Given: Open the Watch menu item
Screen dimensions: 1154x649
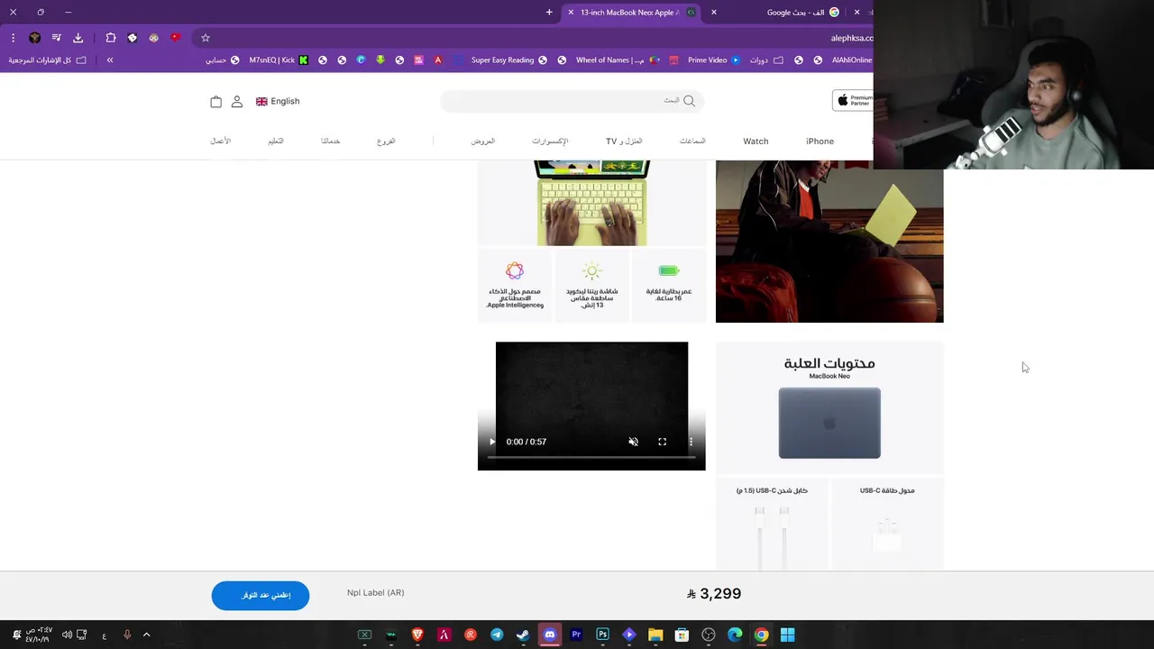Looking at the screenshot, I should coord(756,142).
